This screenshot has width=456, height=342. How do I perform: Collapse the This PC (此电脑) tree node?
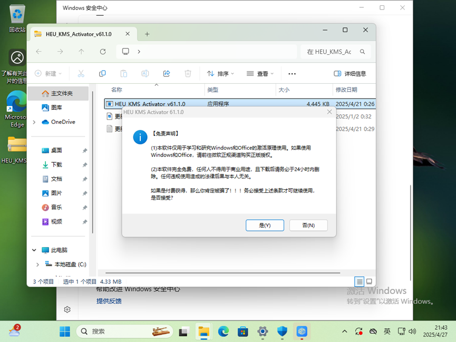coord(34,250)
